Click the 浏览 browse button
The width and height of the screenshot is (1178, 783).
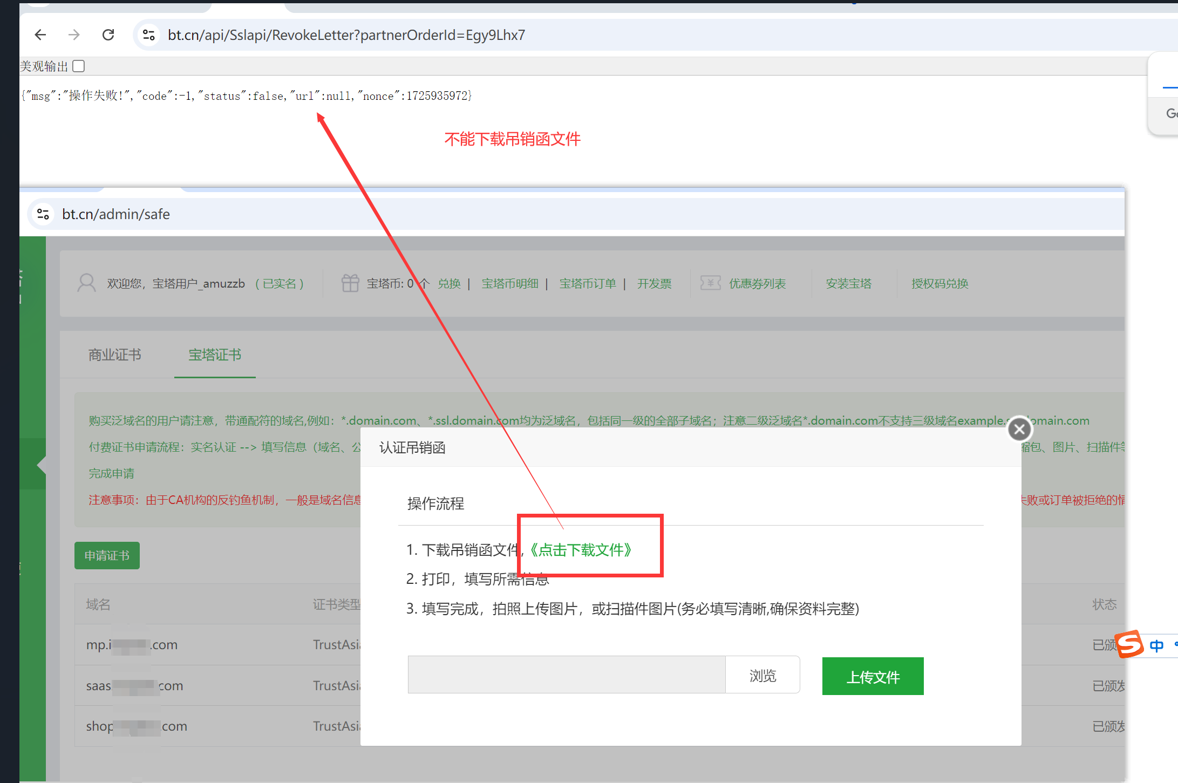click(762, 675)
